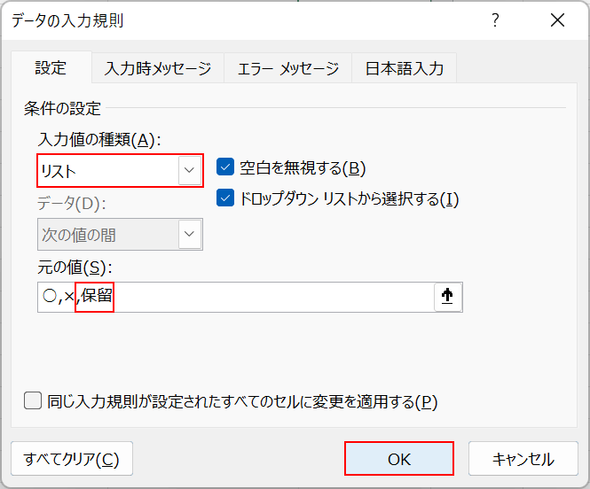Switch to the 設定 tab

pyautogui.click(x=51, y=68)
